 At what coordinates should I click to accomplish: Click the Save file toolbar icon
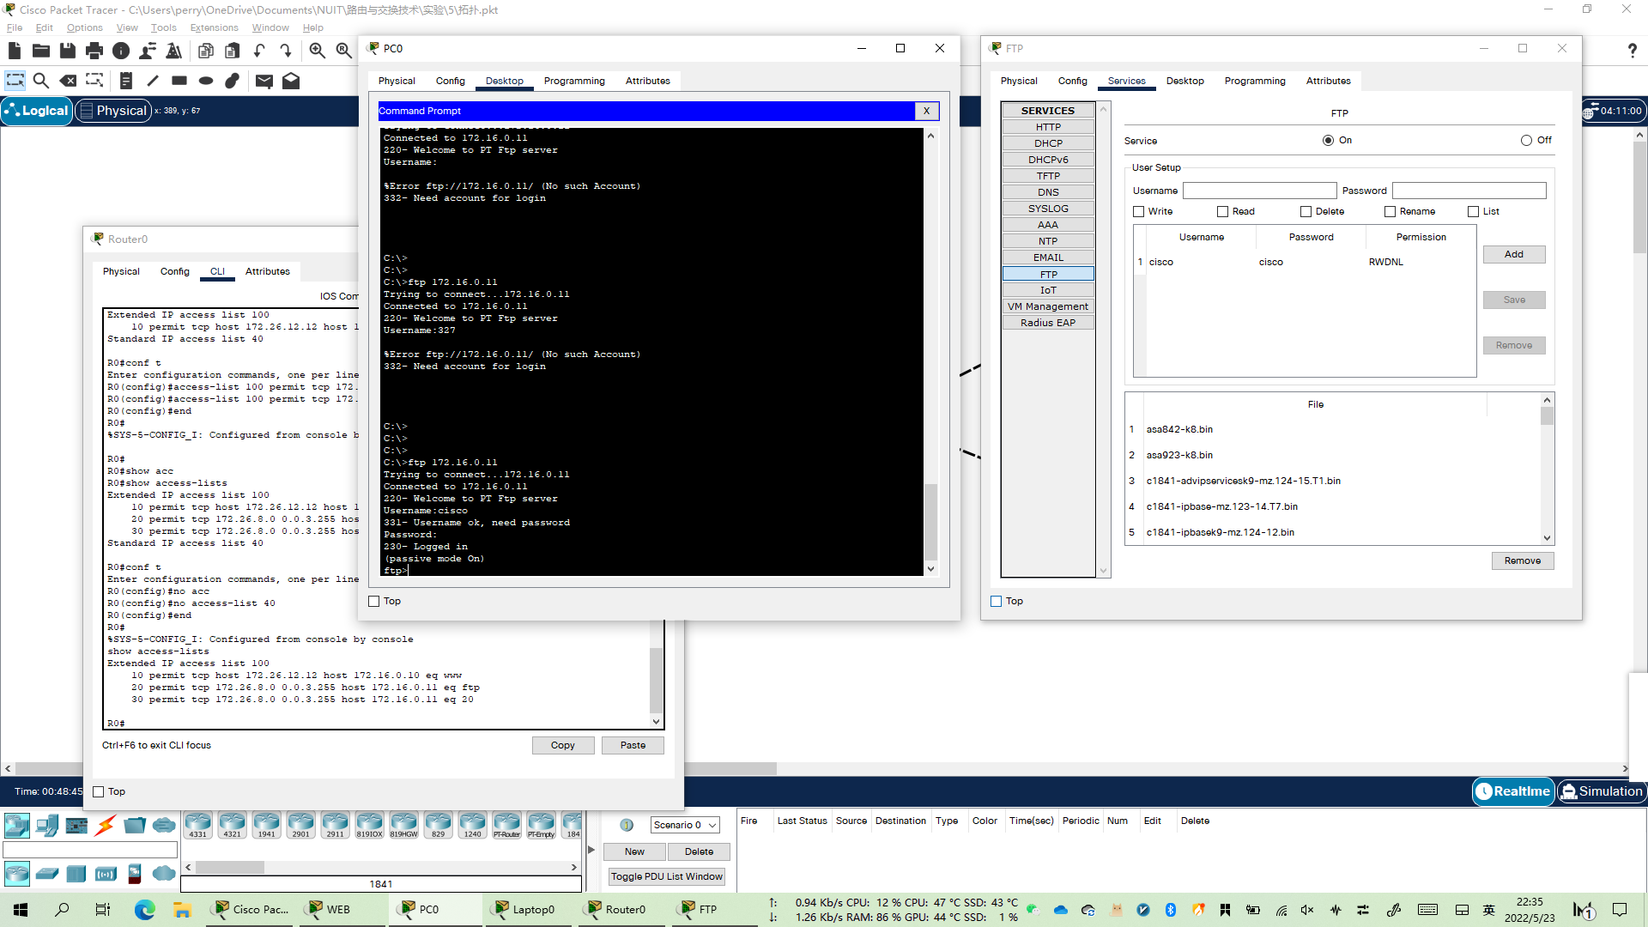(x=67, y=51)
